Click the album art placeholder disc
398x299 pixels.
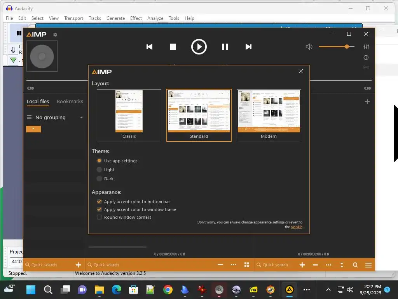[42, 56]
